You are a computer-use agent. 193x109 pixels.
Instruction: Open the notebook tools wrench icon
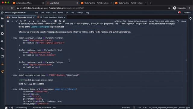(x=2, y=49)
